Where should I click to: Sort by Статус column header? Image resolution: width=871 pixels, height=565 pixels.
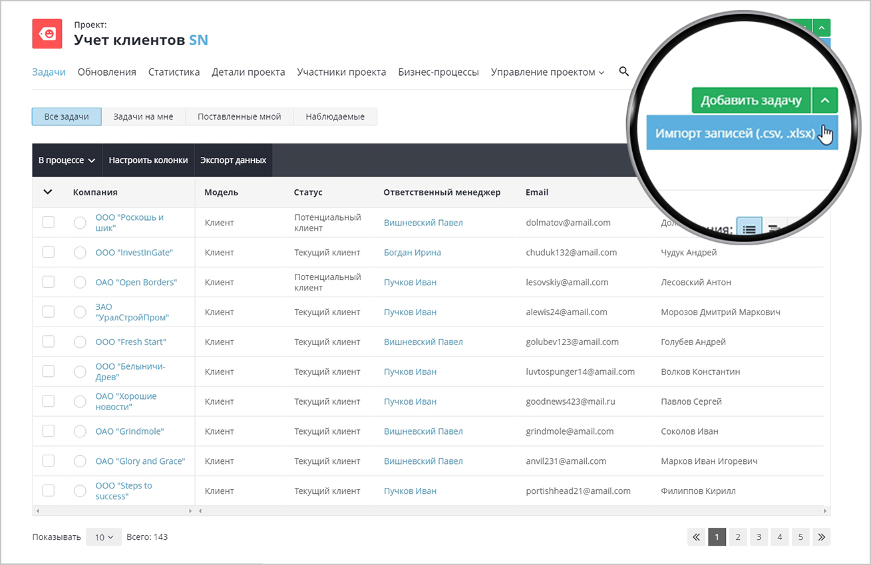click(x=308, y=192)
